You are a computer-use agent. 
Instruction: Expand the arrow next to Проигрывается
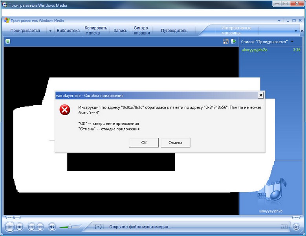50,31
